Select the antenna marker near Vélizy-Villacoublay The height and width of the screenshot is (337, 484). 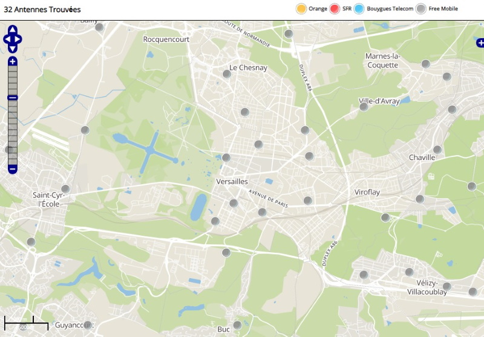pos(447,286)
